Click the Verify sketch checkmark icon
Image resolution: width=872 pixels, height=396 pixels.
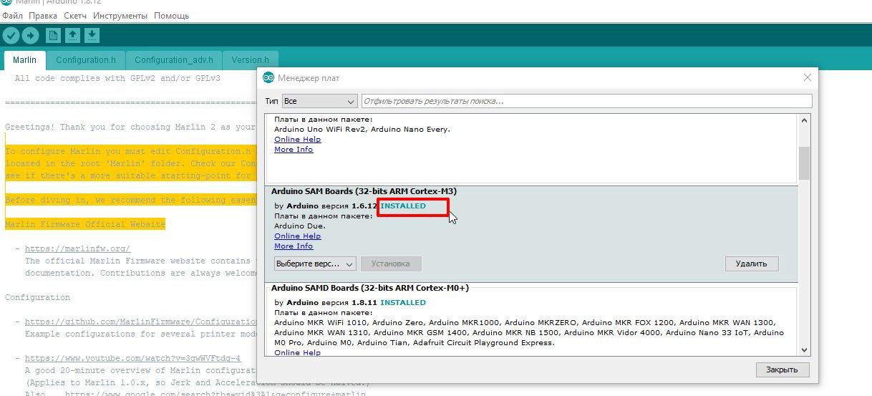pyautogui.click(x=11, y=35)
